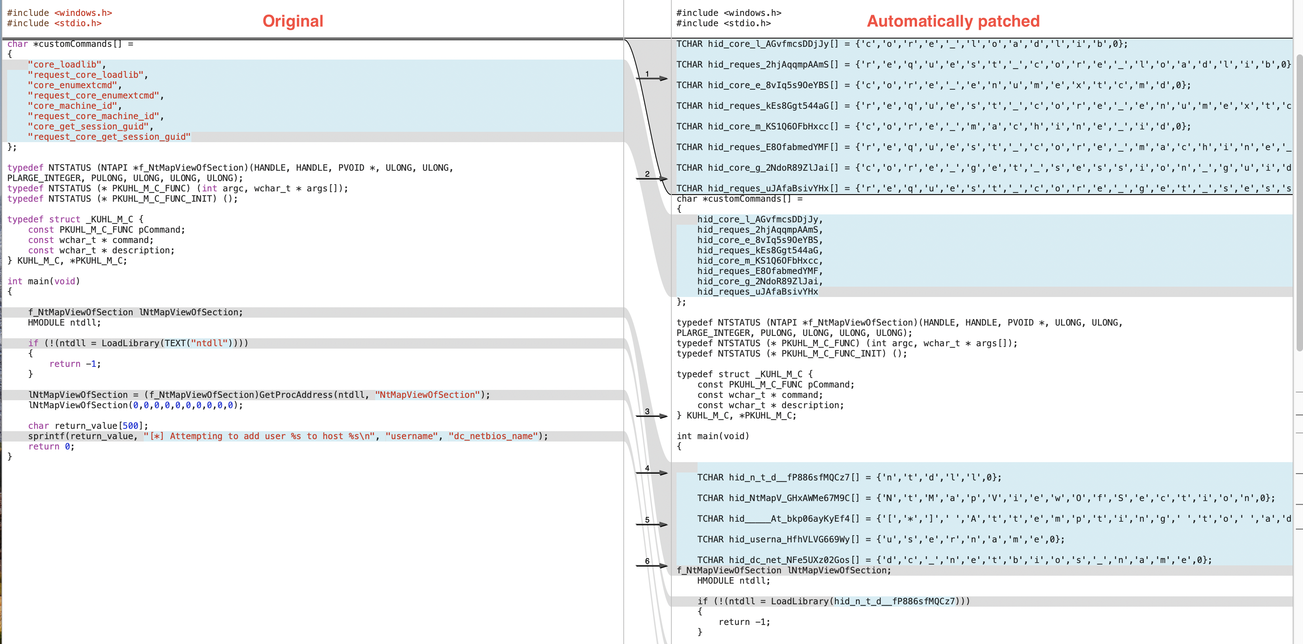The height and width of the screenshot is (644, 1303).
Task: Click "int main(void)" in left pane
Action: (44, 281)
